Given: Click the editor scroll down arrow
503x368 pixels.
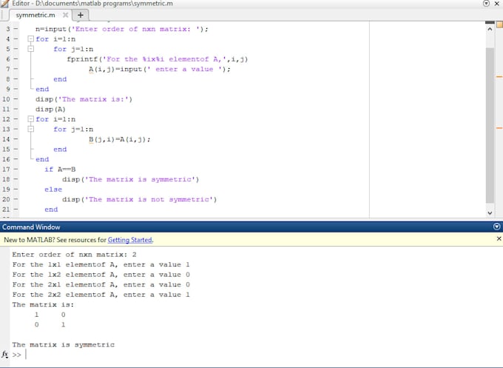Looking at the screenshot, I should 490,213.
